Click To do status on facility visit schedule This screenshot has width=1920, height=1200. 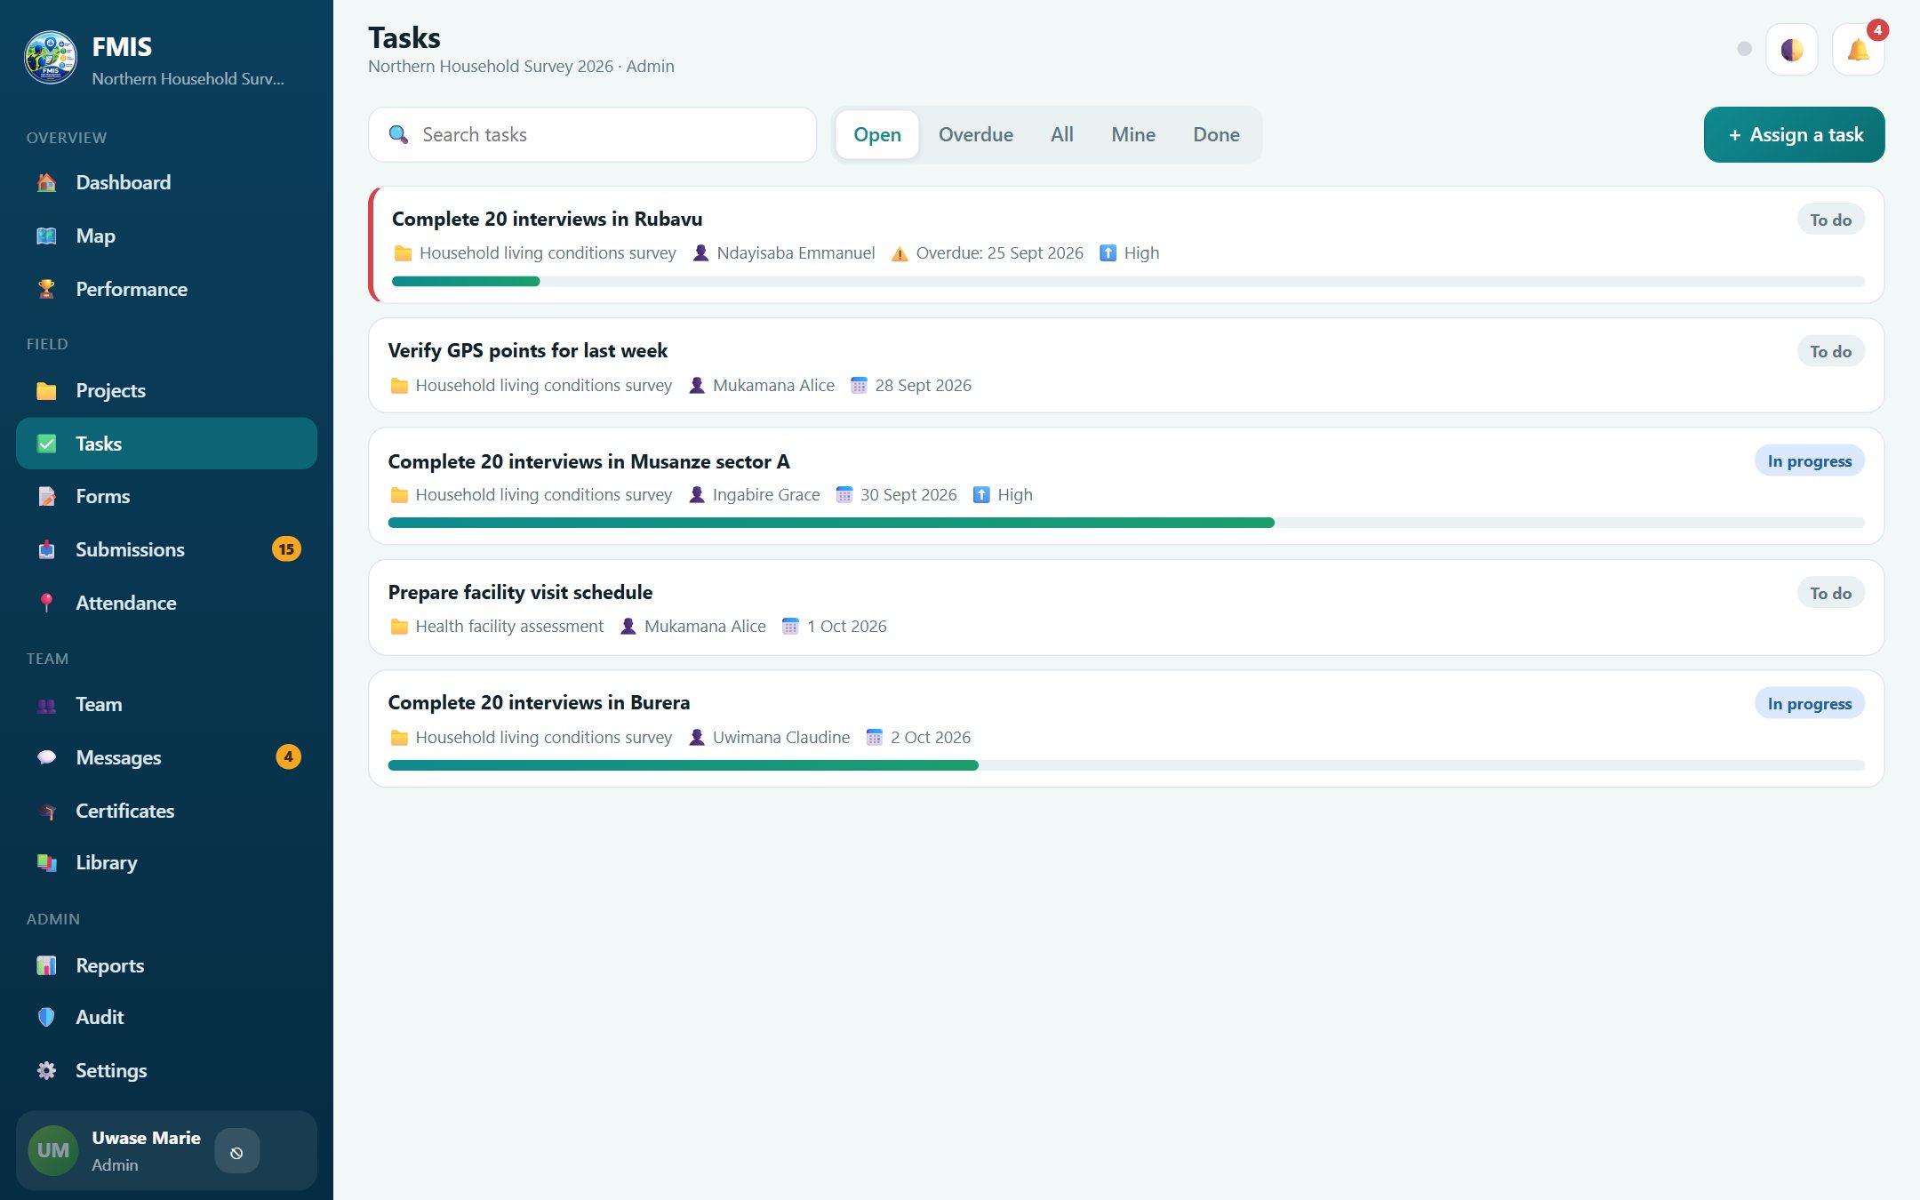(1830, 593)
